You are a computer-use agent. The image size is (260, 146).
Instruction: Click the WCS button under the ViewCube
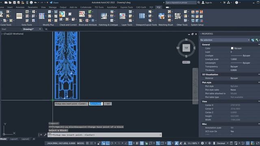click(x=186, y=62)
